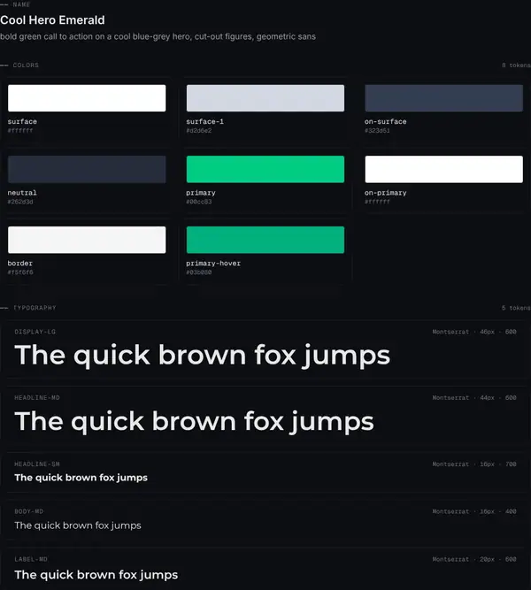
Task: Click the hex code under primary-hover
Action: pos(199,272)
